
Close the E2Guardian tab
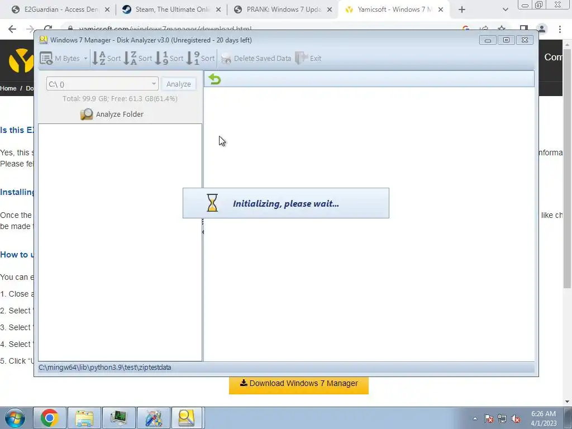tap(107, 10)
